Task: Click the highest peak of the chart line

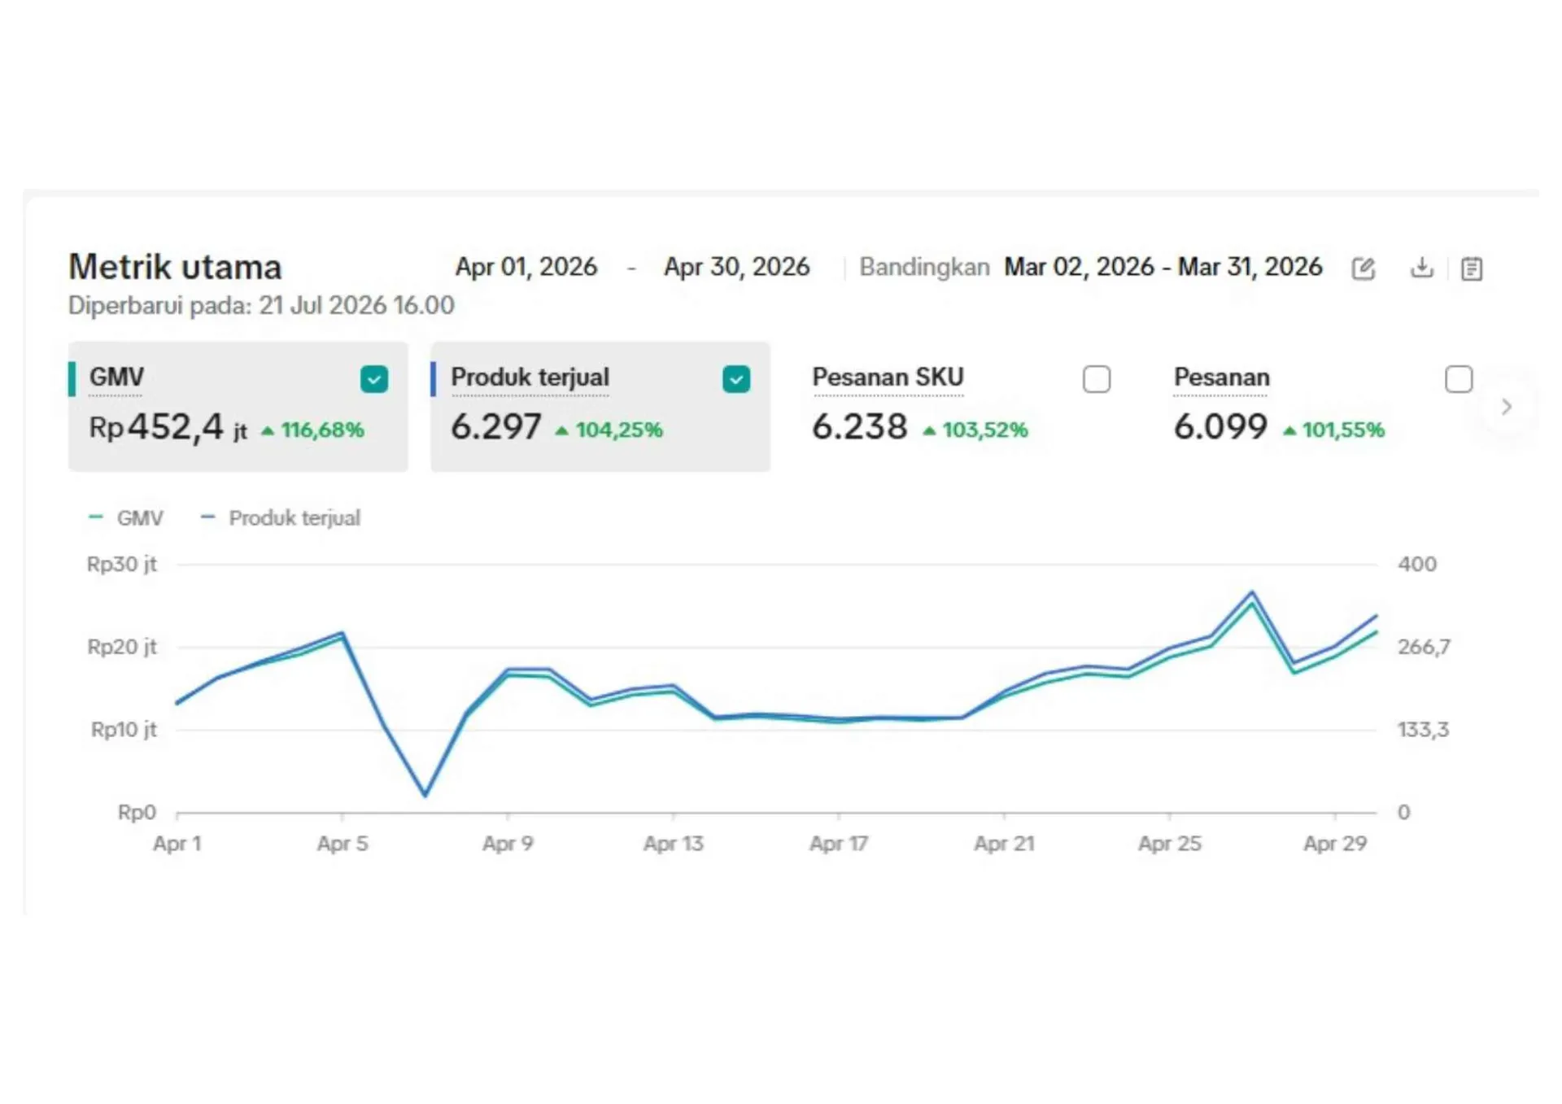Action: pyautogui.click(x=1252, y=593)
